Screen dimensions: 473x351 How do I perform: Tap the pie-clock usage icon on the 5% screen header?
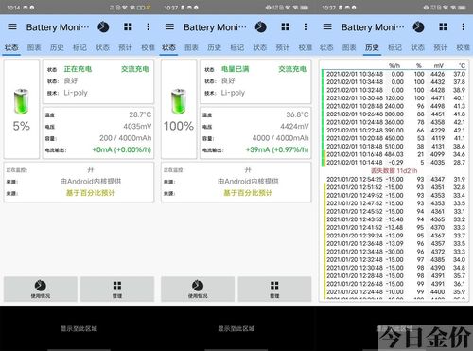click(x=103, y=27)
